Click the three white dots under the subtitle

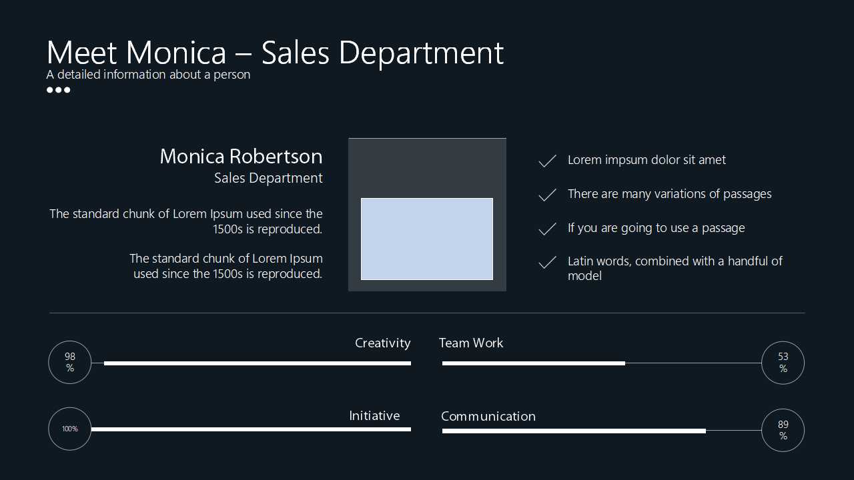point(58,90)
